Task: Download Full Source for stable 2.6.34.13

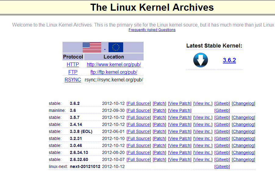Action: (x=138, y=152)
